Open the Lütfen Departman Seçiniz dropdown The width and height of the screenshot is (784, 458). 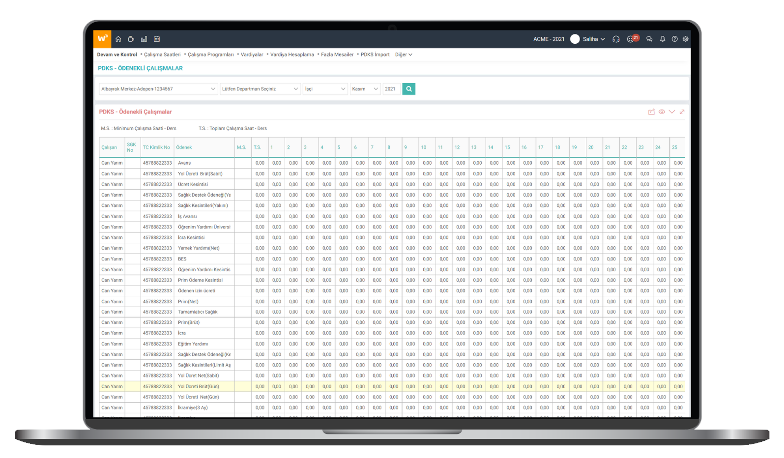tap(260, 89)
